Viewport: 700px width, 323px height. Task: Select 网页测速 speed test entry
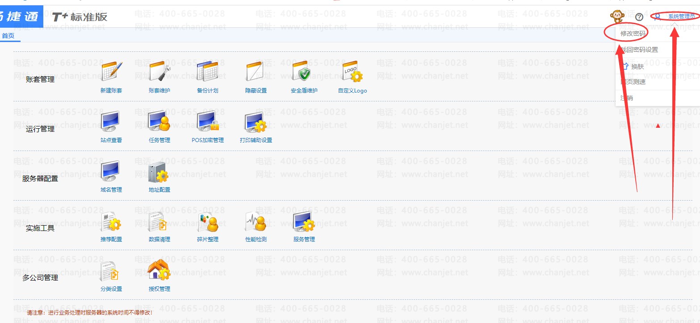click(x=633, y=82)
